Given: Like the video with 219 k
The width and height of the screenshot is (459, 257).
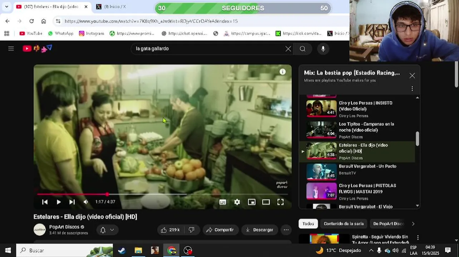Looking at the screenshot, I should click(x=170, y=230).
